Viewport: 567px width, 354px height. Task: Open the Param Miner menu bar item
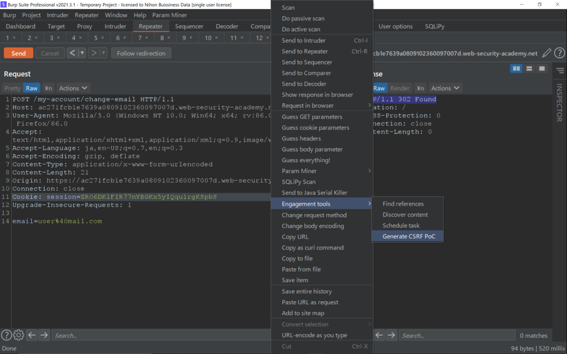pos(170,15)
